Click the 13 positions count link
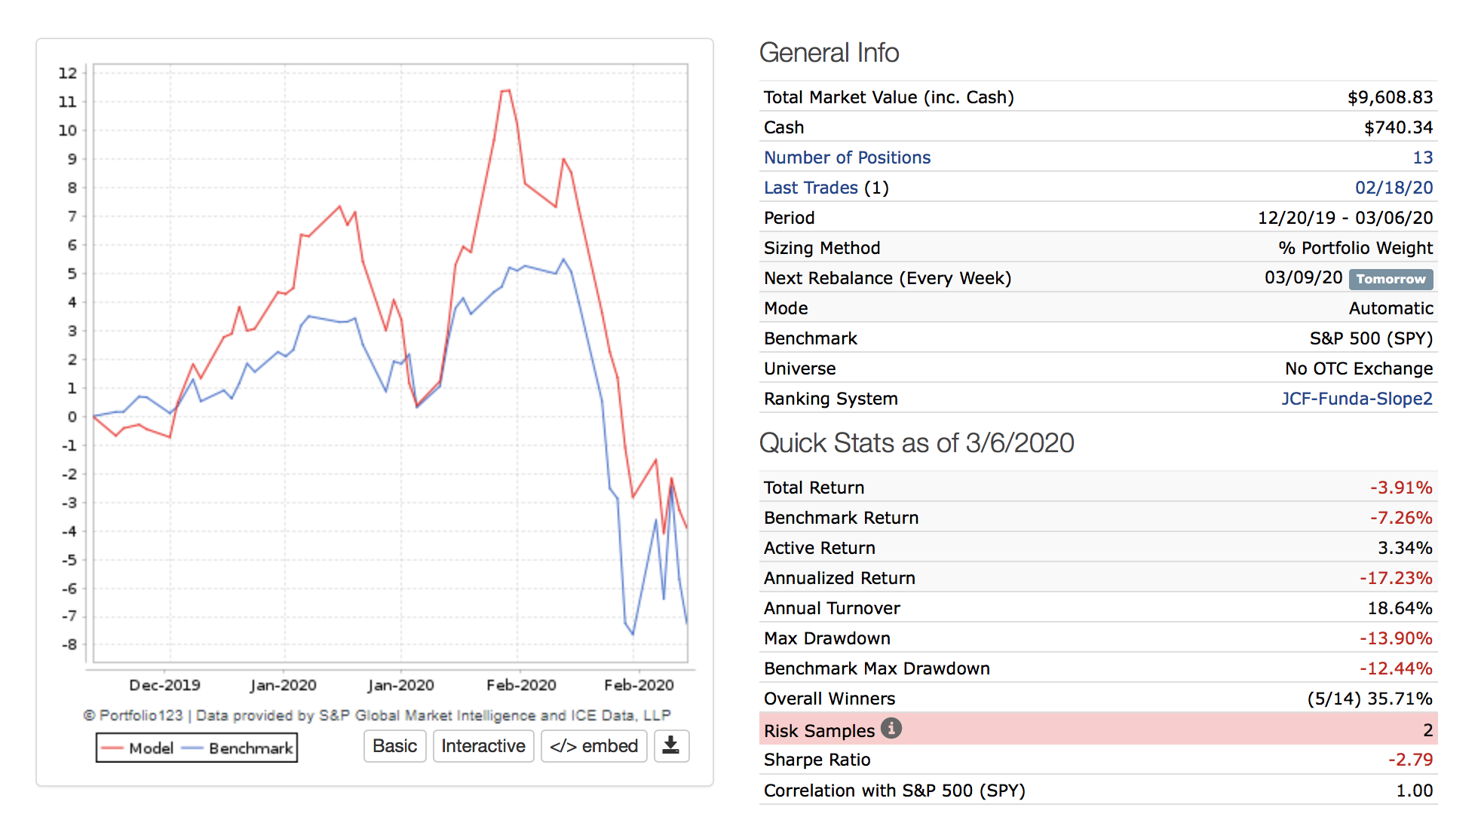The height and width of the screenshot is (832, 1478). click(x=1422, y=158)
